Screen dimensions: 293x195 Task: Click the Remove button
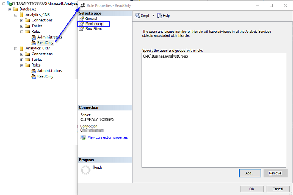[x=275, y=173]
